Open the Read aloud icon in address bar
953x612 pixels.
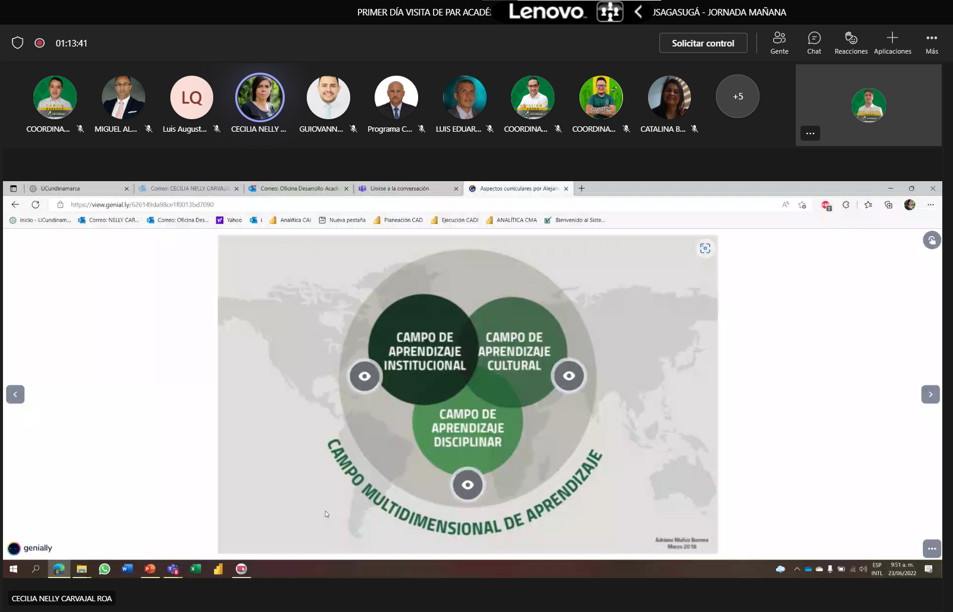tap(785, 204)
